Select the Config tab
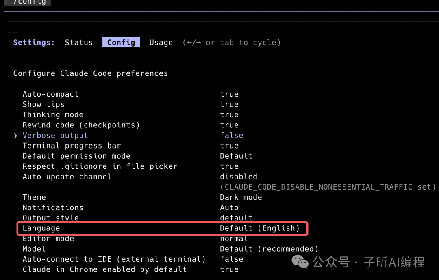This screenshot has height=280, width=439. point(121,43)
